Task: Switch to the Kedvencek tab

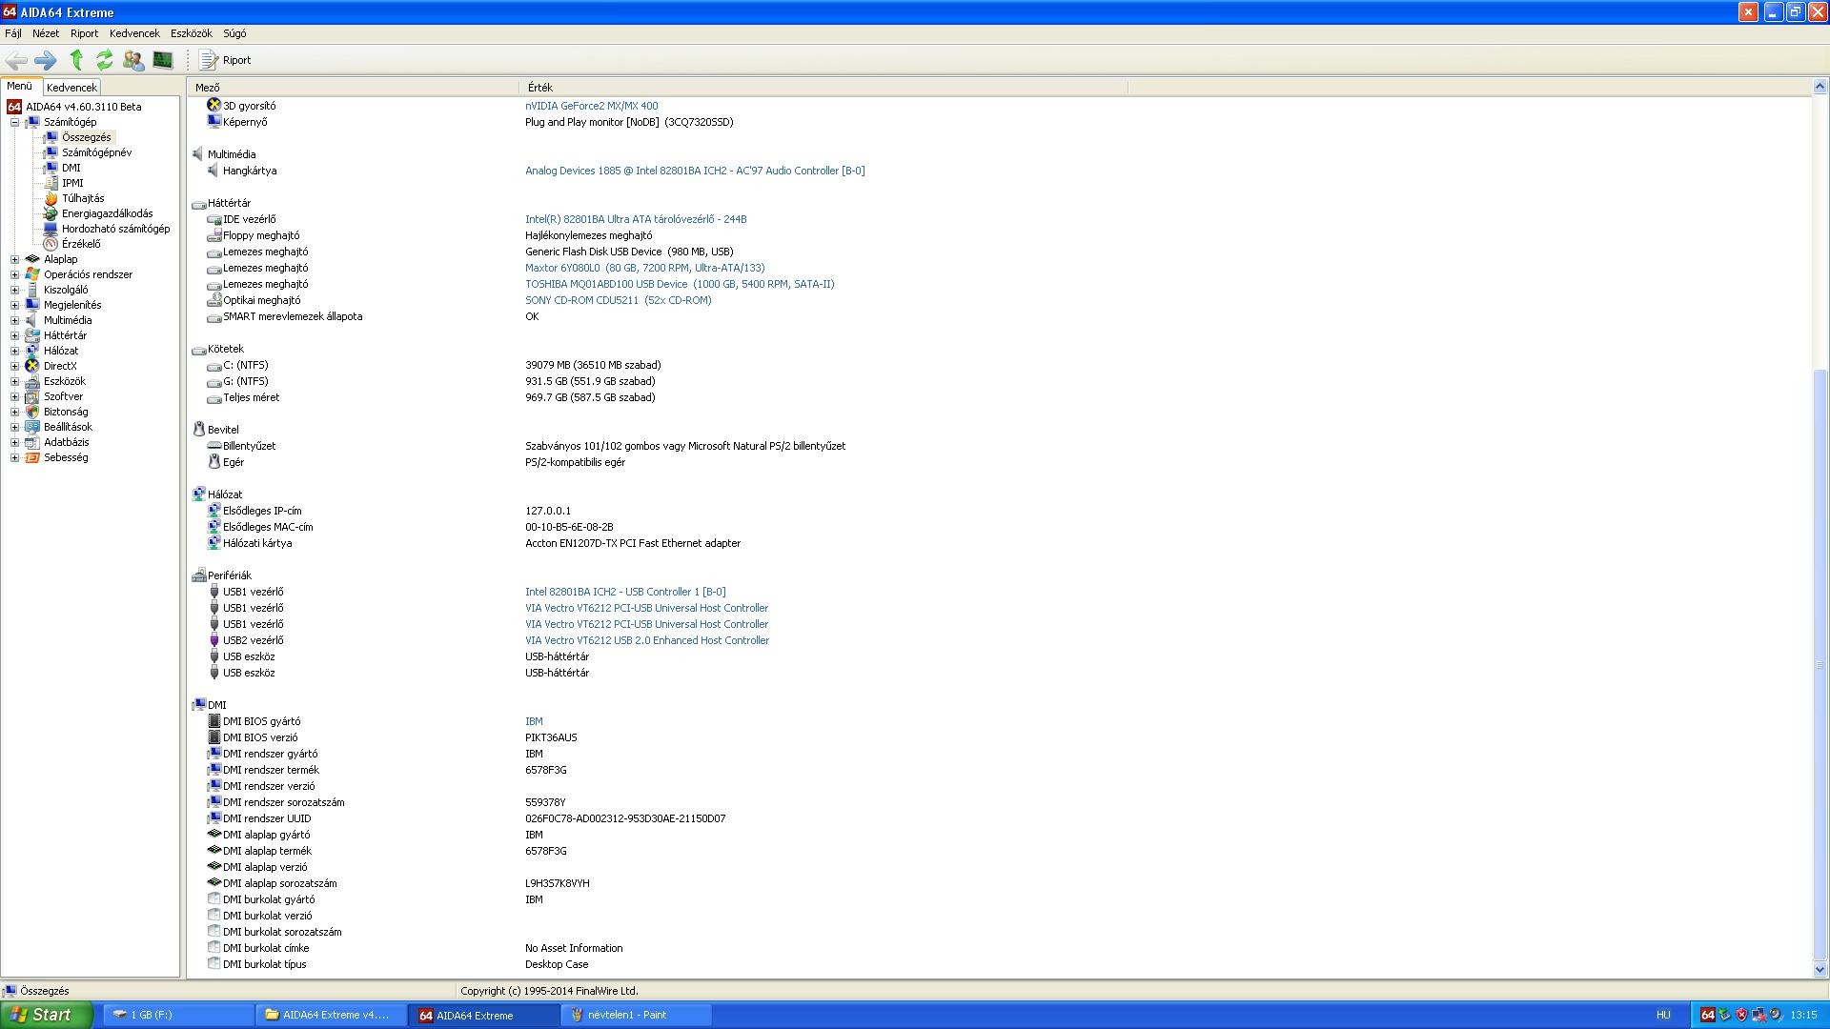Action: (x=71, y=87)
